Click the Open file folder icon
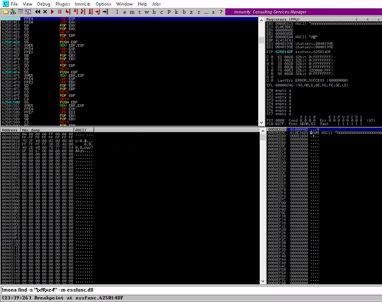382x302 pixels. click(x=6, y=12)
